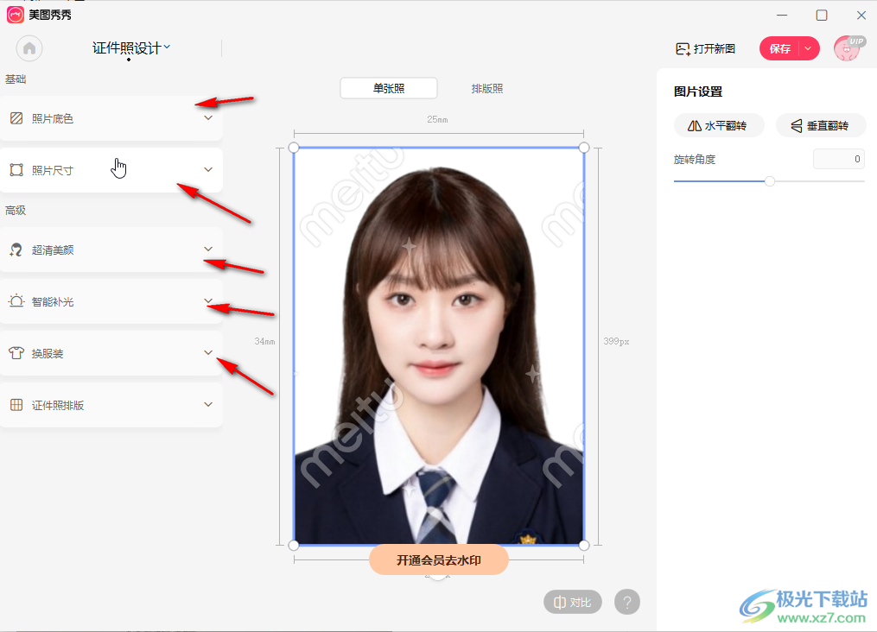Click the 证件照排版 layout grid icon
Image resolution: width=877 pixels, height=632 pixels.
[16, 404]
